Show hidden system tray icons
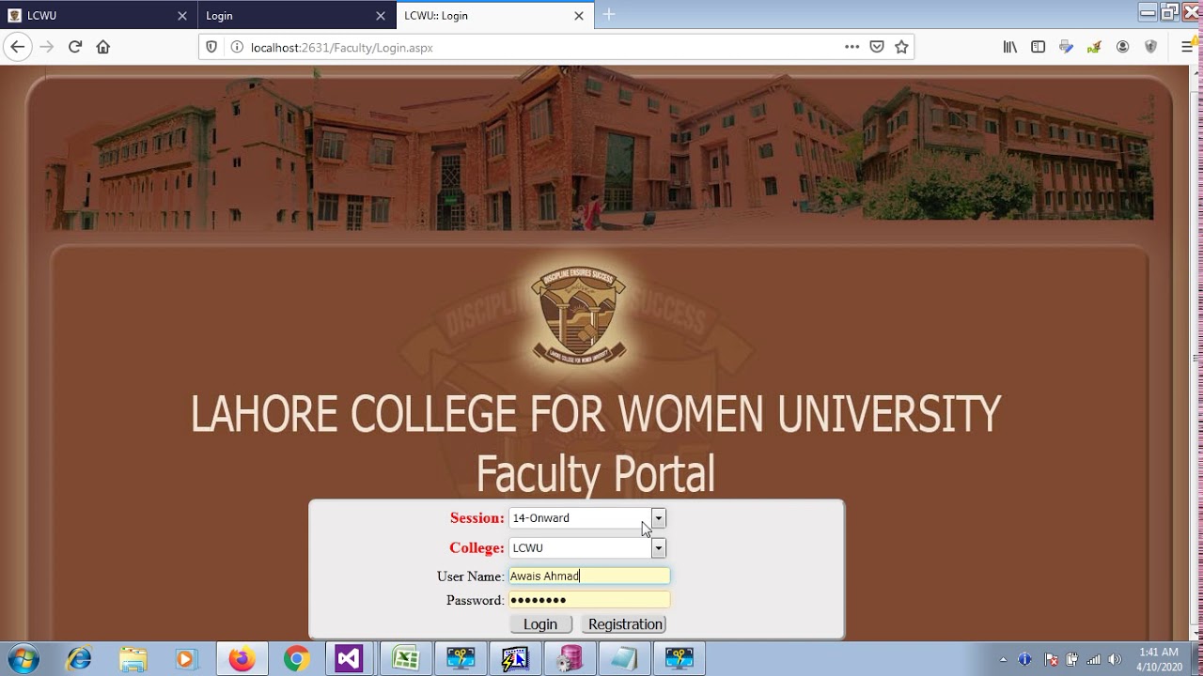The height and width of the screenshot is (676, 1203). 1003,659
